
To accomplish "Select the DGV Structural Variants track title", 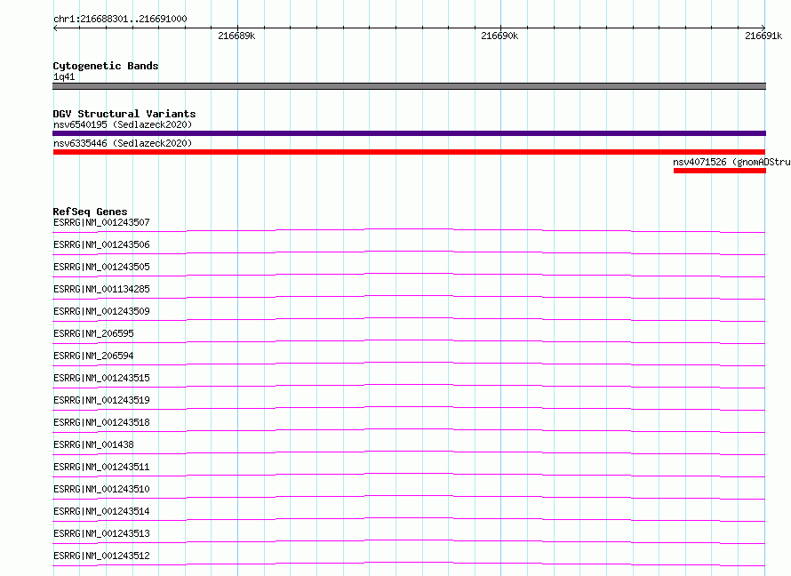I will [124, 114].
